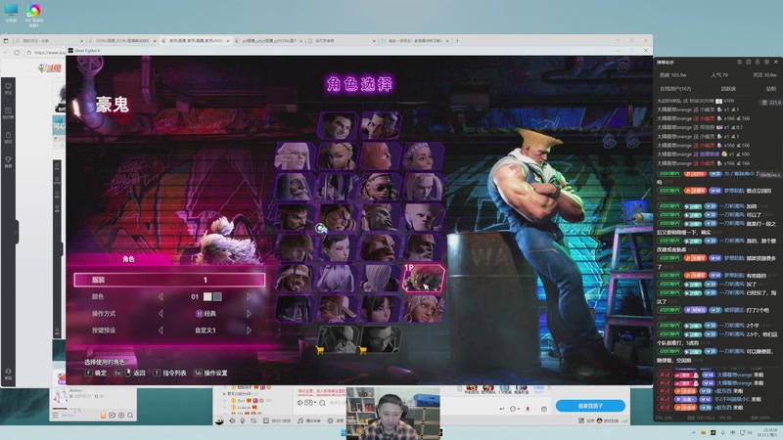Click the trophy icon in left sidebar
The width and height of the screenshot is (783, 440).
[9, 160]
